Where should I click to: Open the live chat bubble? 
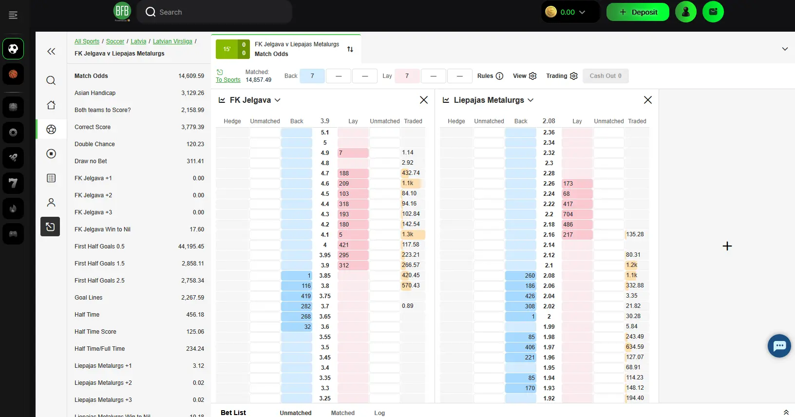[x=779, y=346]
